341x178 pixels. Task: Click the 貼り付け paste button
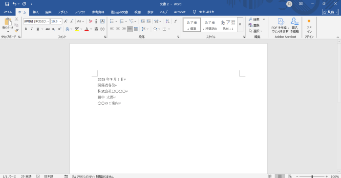pyautogui.click(x=8, y=25)
